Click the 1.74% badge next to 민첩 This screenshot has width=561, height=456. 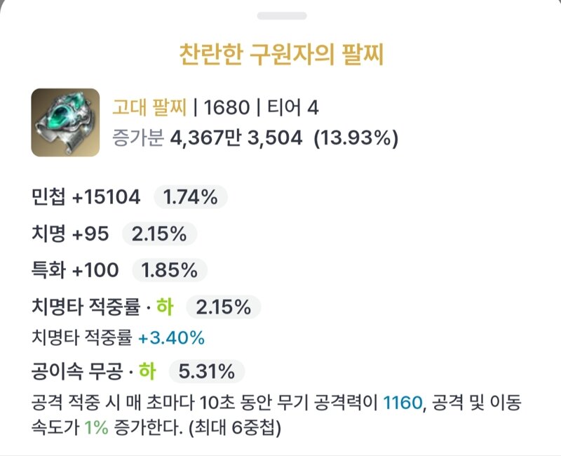coord(191,197)
